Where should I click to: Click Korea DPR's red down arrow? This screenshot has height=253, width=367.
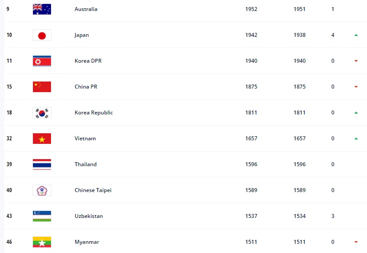pos(356,61)
